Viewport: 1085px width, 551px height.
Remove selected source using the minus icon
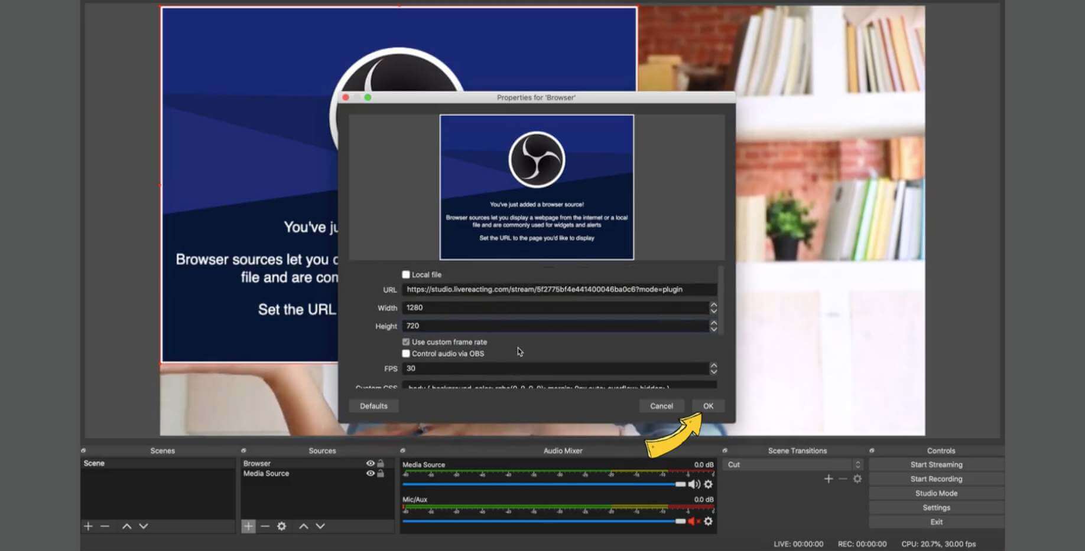pyautogui.click(x=265, y=526)
